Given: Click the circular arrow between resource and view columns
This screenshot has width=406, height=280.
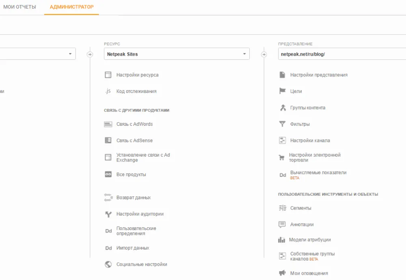Looking at the screenshot, I should [x=264, y=54].
